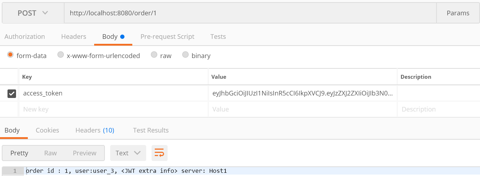Click the Params button

458,13
